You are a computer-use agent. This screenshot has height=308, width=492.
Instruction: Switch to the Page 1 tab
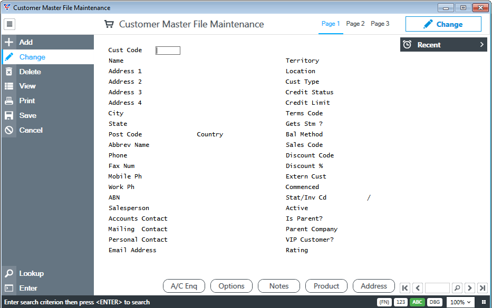tap(331, 24)
